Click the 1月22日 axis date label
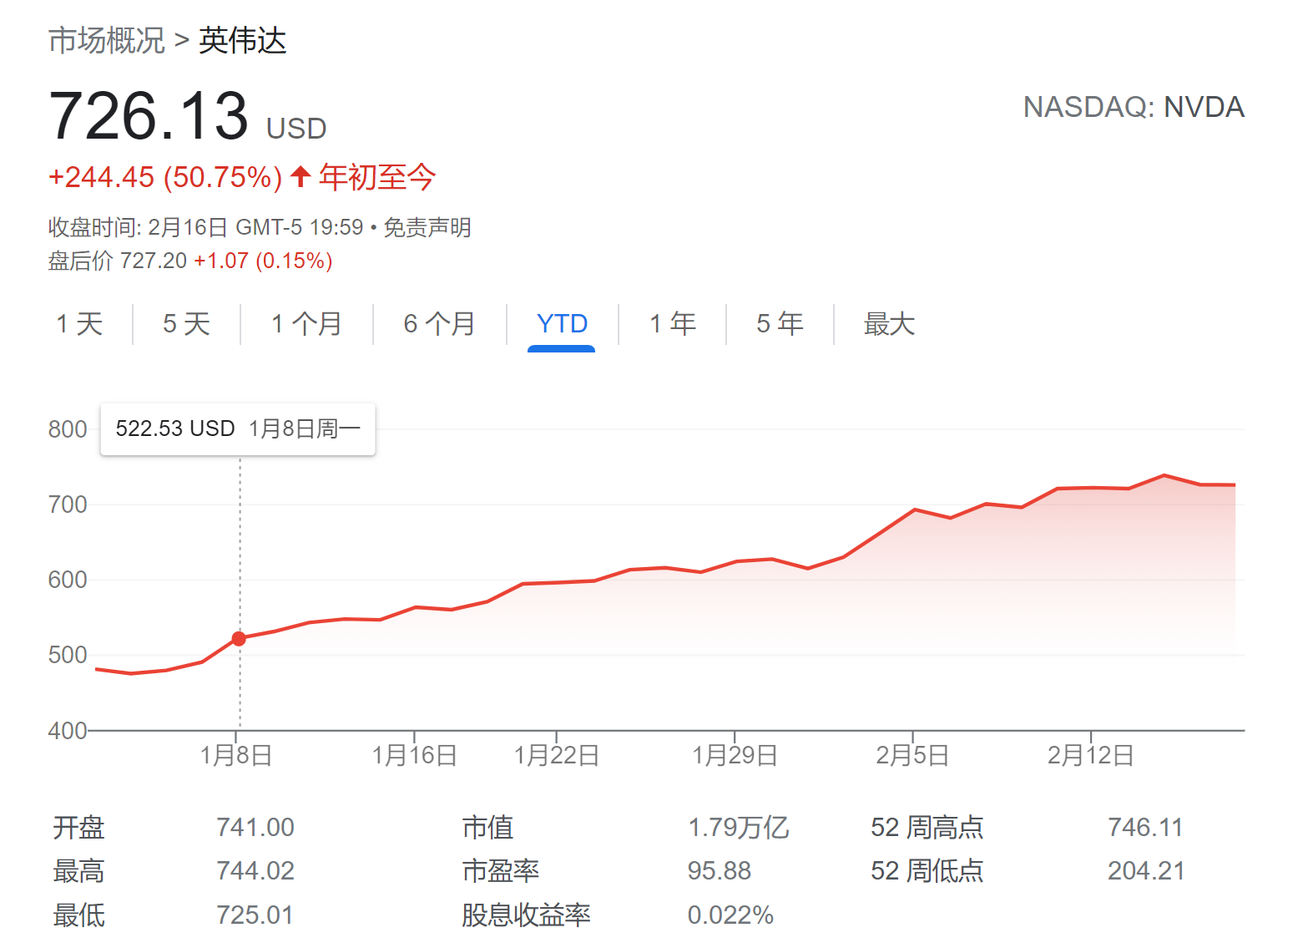 [557, 756]
